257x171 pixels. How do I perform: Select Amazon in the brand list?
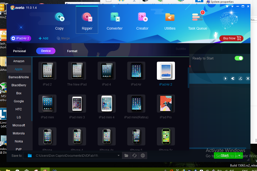click(x=19, y=61)
